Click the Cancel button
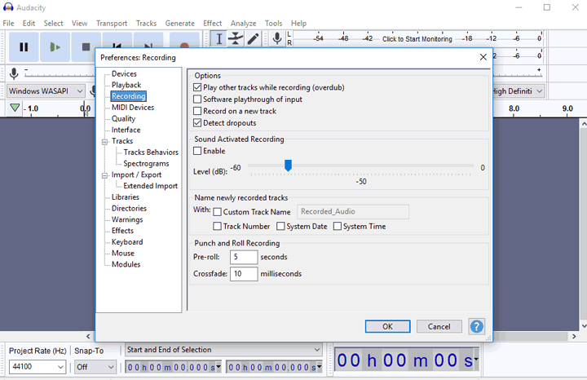Viewport: 587px width, 380px height. pyautogui.click(x=439, y=326)
